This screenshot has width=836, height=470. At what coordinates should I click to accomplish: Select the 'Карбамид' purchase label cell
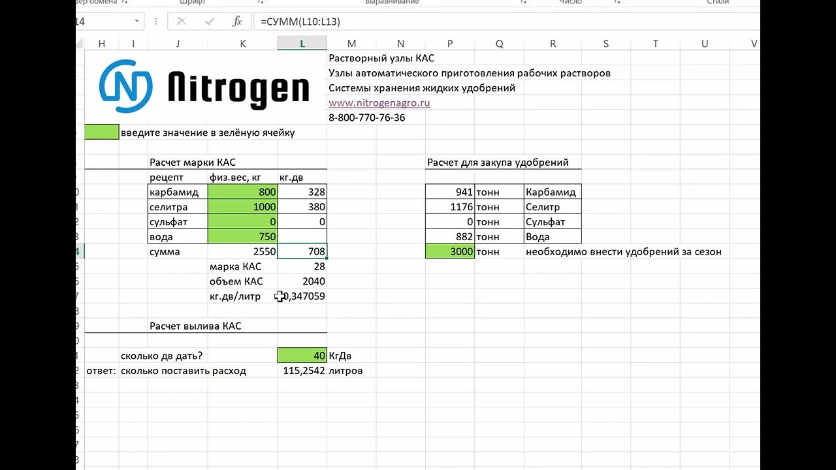(x=553, y=192)
